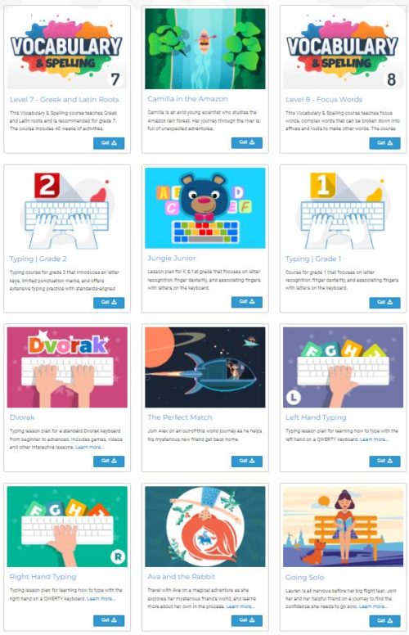The width and height of the screenshot is (409, 635).
Task: Select the Dvorak keyboard thumbnail image
Action: click(x=67, y=367)
